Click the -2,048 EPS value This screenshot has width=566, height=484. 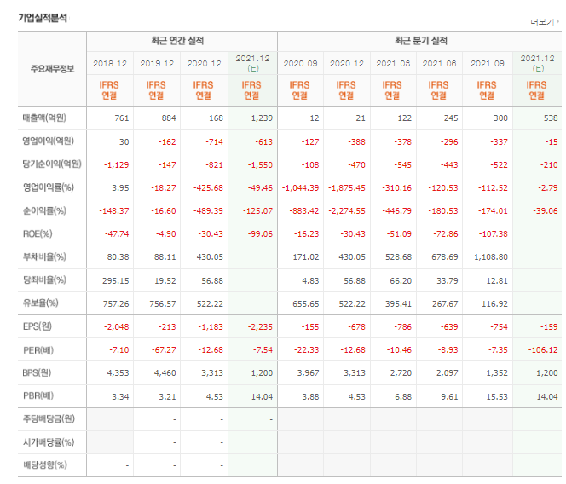116,327
